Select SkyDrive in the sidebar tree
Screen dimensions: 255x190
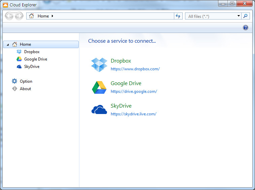point(32,67)
